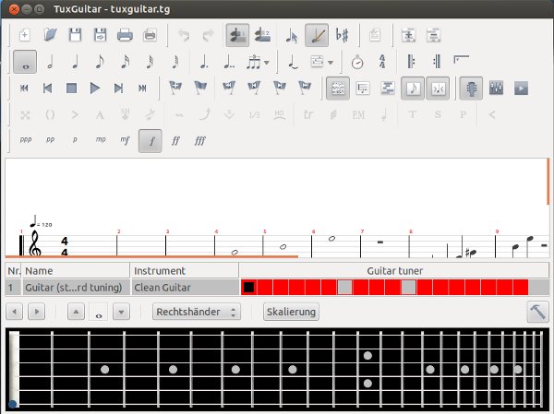Toggle dotted note
The height and width of the screenshot is (414, 554).
(x=204, y=62)
